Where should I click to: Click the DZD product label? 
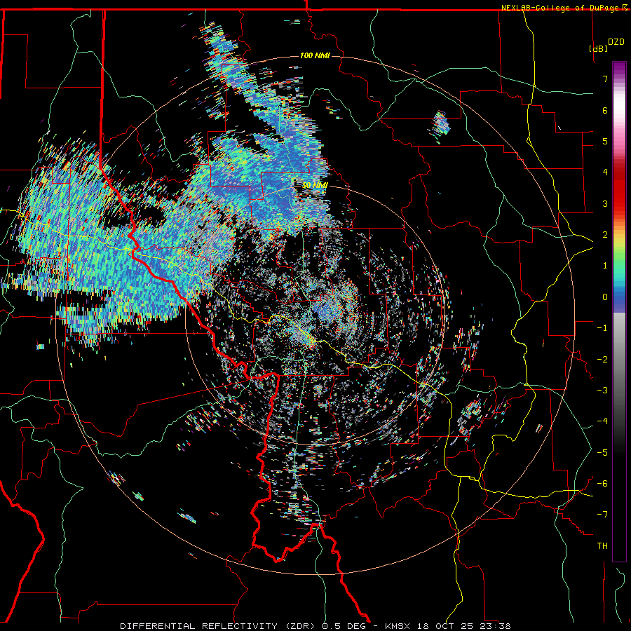616,42
